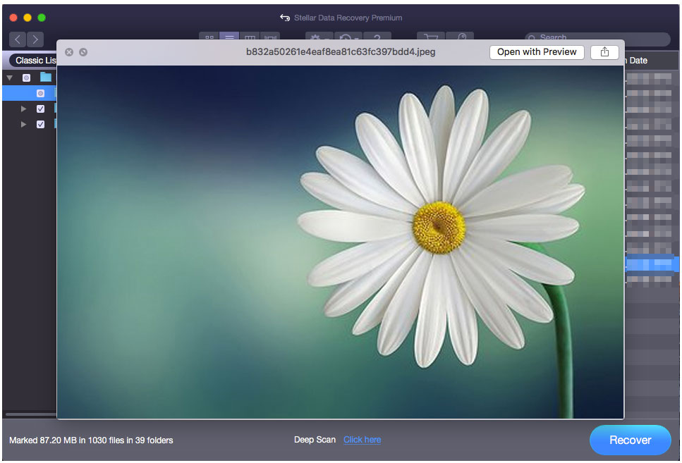Select the list view icon
Viewport: 682px width, 463px height.
pos(229,37)
